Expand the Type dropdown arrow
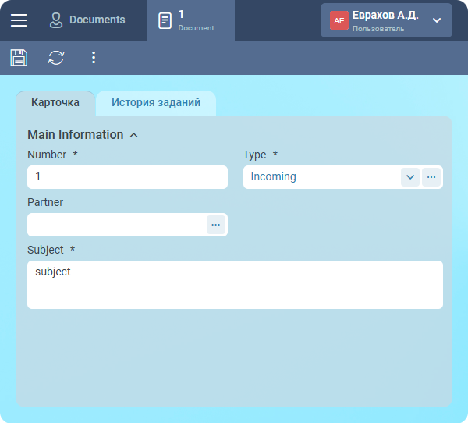Screen dimensions: 468x423 coord(410,177)
